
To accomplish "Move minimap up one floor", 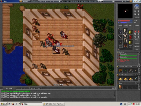I will [x=138, y=11].
